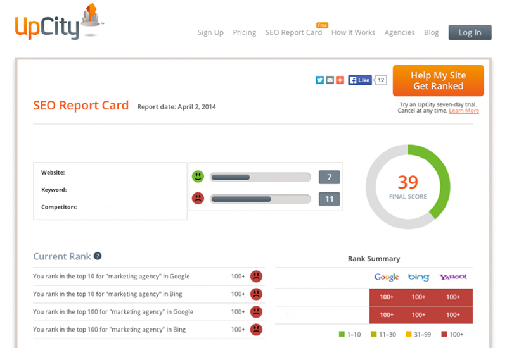Viewport: 507px width, 348px height.
Task: Click the green smiley face icon
Action: tap(198, 177)
